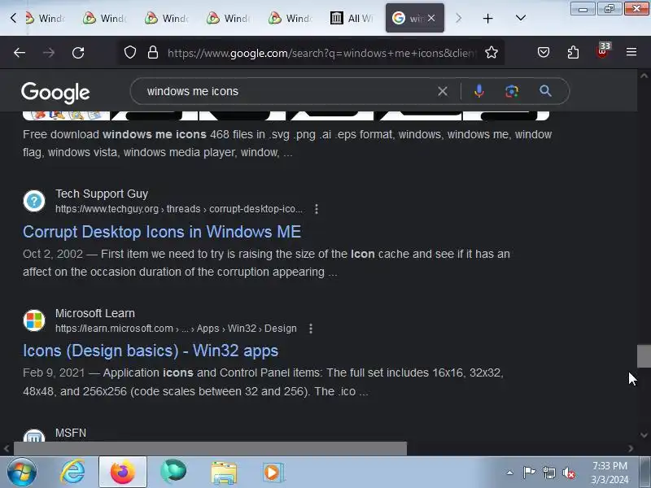
Task: Search by image with Google Lens
Action: click(x=512, y=91)
